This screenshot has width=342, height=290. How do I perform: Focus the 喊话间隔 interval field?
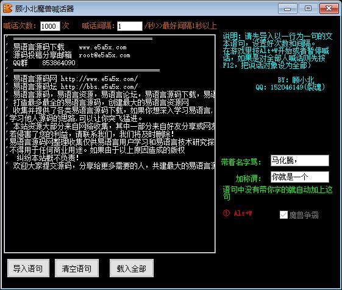click(x=130, y=26)
